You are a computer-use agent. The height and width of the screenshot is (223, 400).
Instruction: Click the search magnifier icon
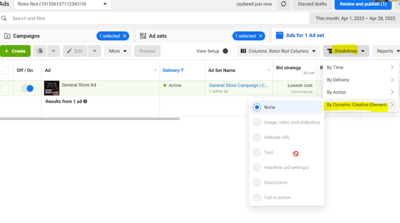coord(4,18)
